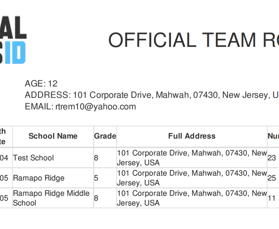This screenshot has height=229, width=279.
Task: Click the School Name column header
Action: tap(53, 136)
